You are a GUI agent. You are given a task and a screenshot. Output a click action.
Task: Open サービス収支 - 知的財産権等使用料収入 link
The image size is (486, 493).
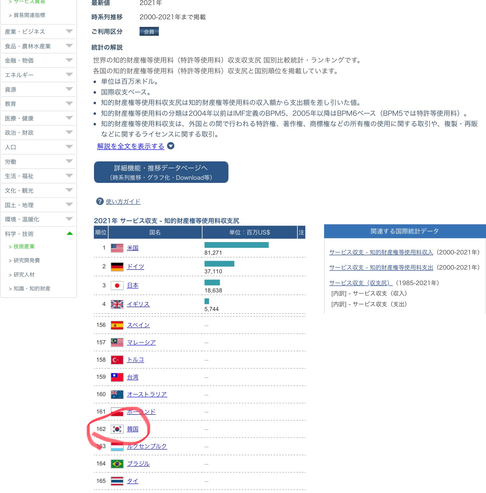pyautogui.click(x=381, y=252)
